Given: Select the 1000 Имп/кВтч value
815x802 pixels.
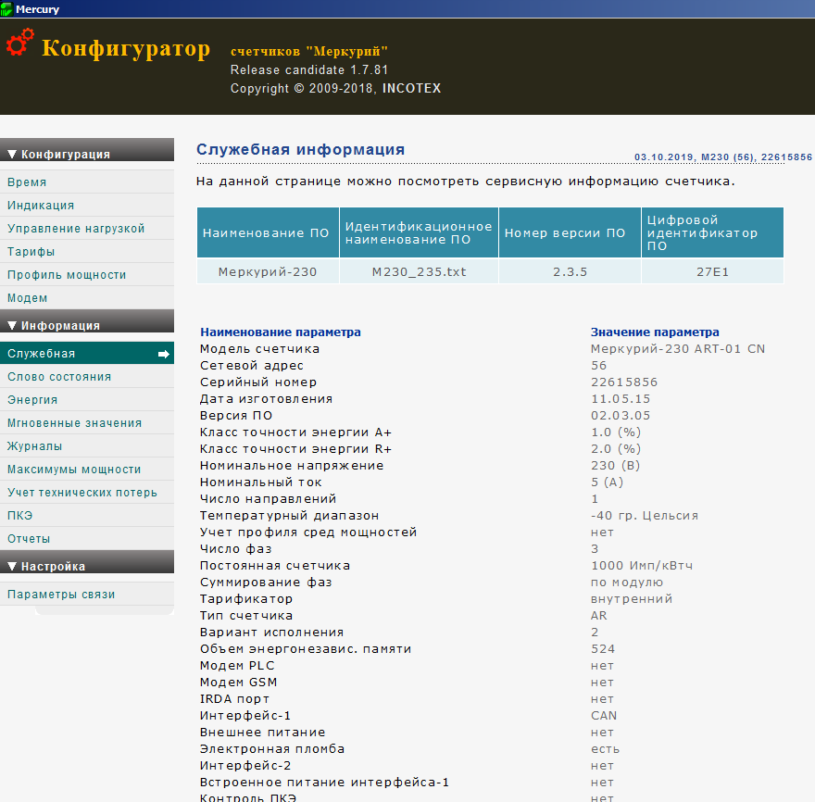Looking at the screenshot, I should [642, 566].
